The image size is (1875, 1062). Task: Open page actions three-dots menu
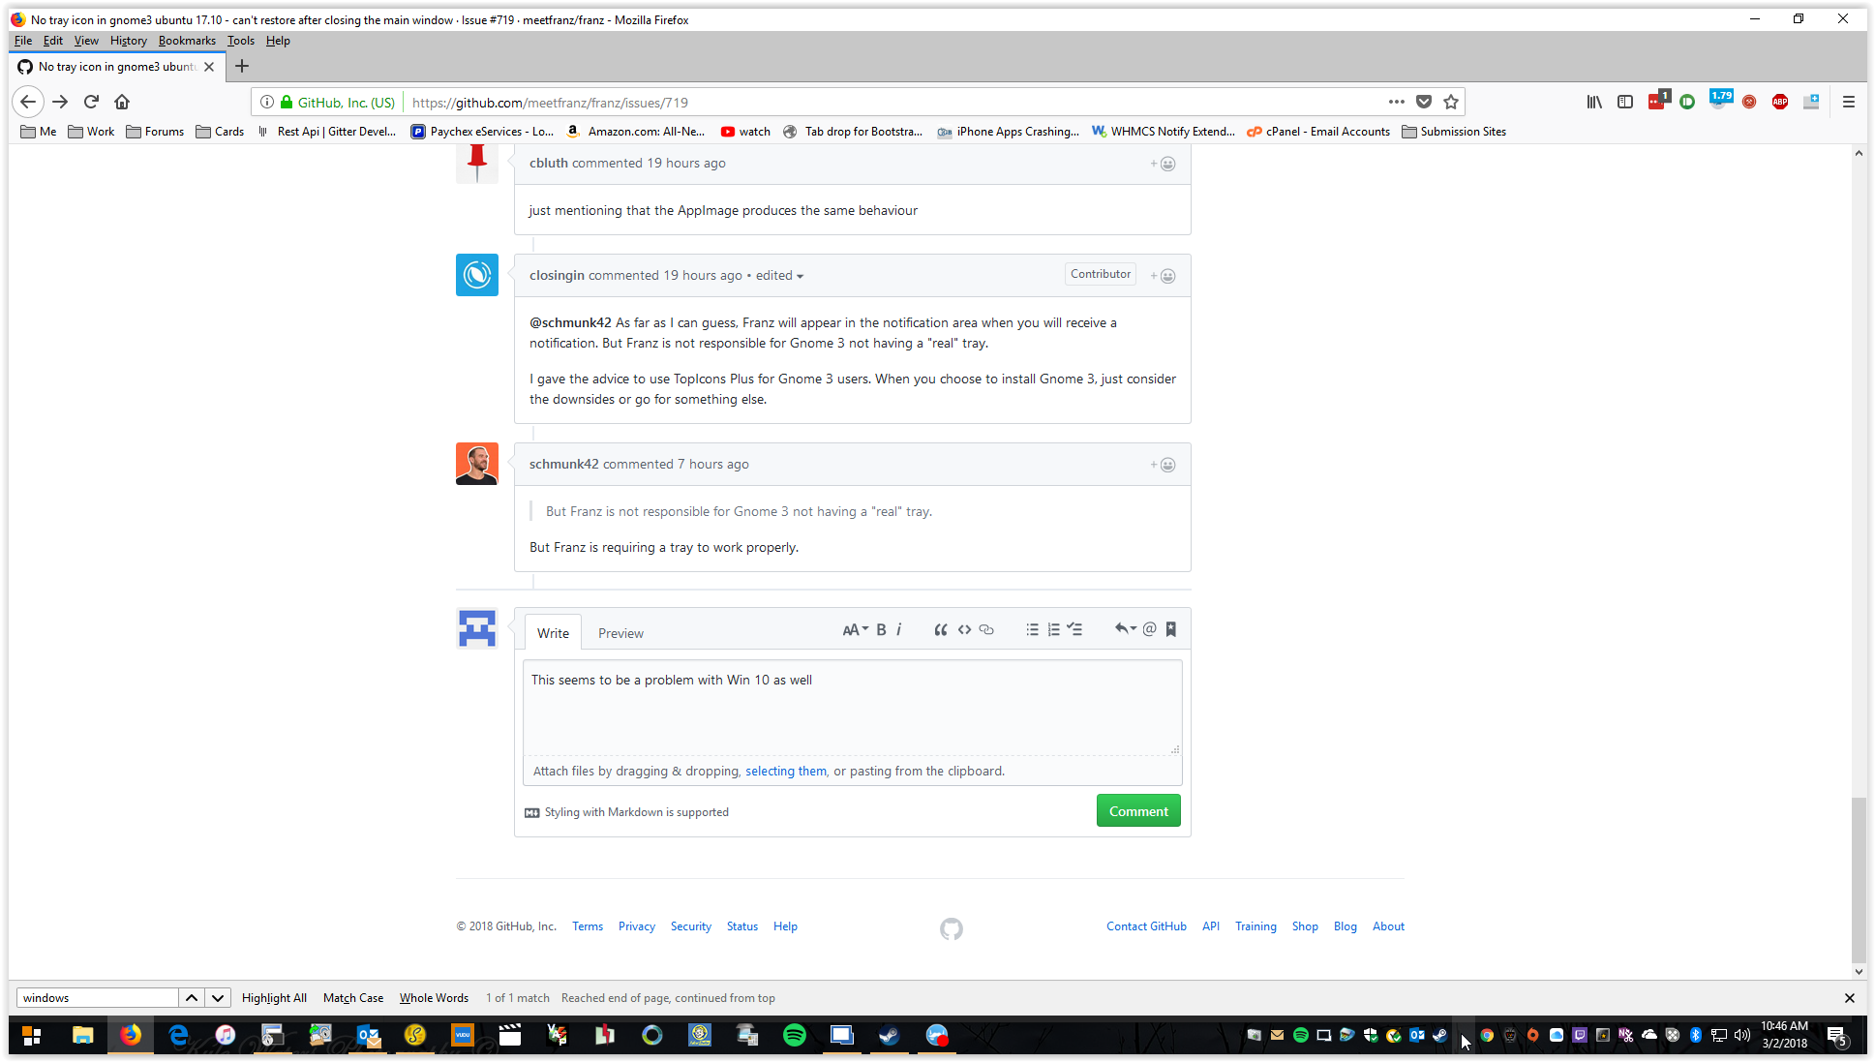pyautogui.click(x=1396, y=102)
